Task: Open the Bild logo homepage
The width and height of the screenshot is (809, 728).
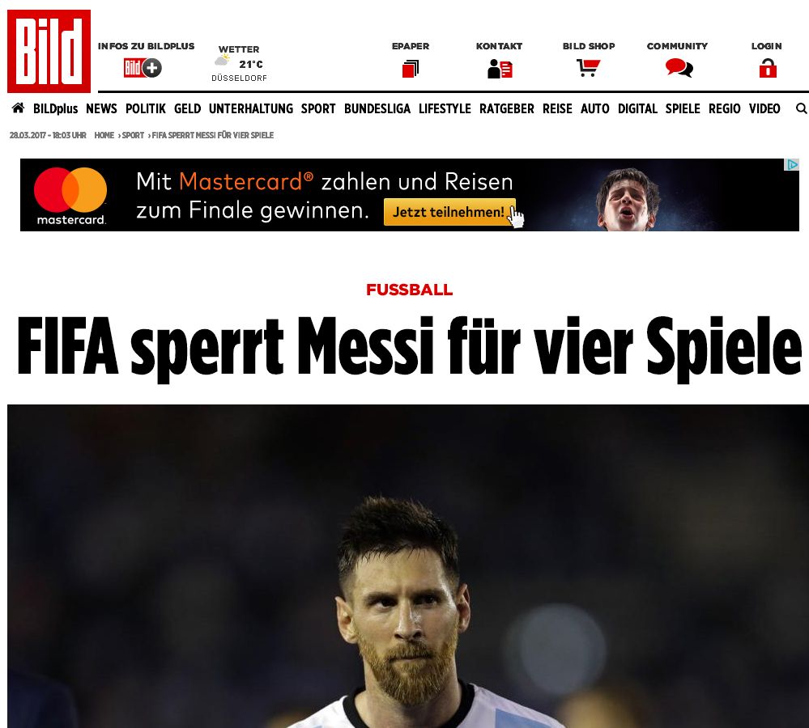Action: pyautogui.click(x=49, y=51)
